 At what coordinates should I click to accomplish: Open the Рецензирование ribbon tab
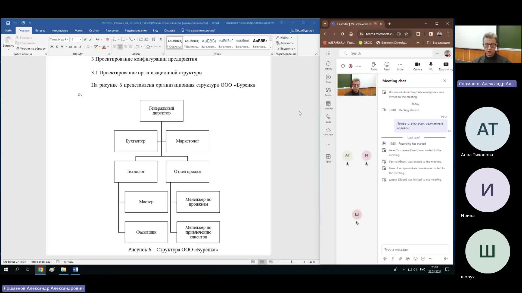point(136,30)
